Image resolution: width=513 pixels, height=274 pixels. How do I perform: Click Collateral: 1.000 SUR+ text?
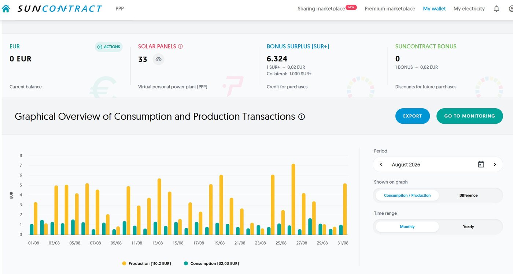click(289, 74)
